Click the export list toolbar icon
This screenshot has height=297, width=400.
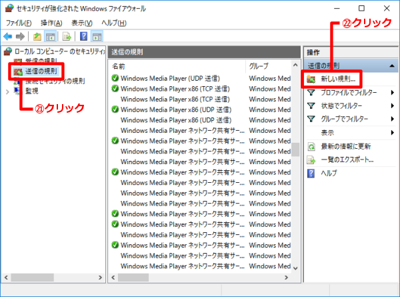tap(67, 36)
